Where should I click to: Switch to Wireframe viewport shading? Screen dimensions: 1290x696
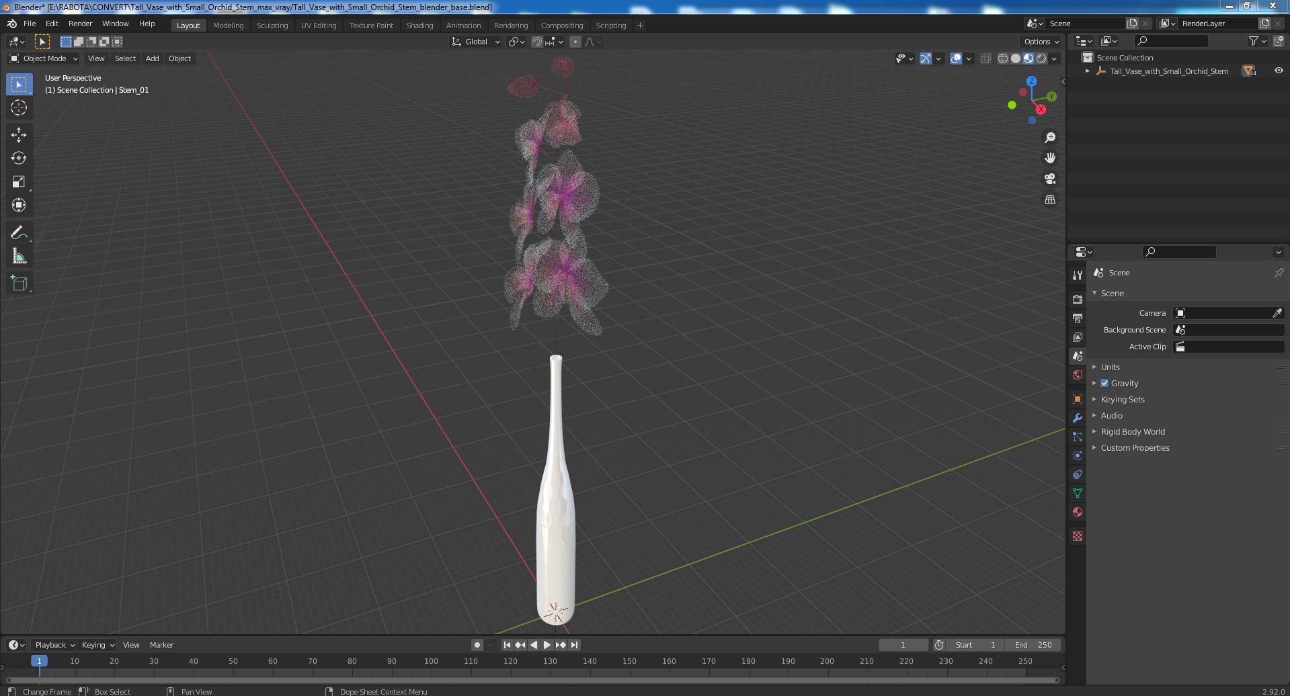tap(1003, 58)
